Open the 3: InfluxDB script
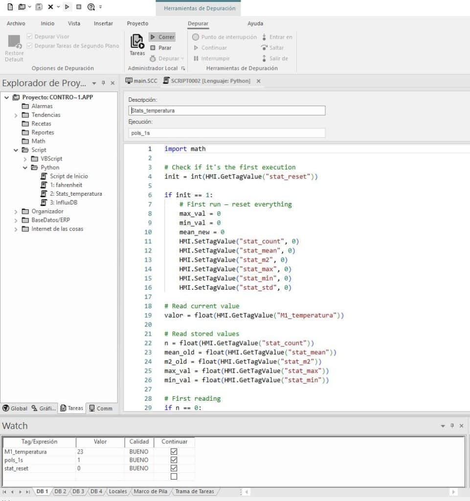 point(59,203)
